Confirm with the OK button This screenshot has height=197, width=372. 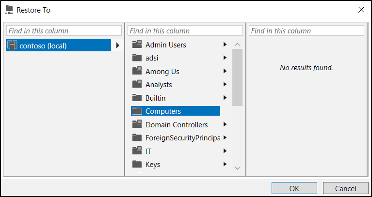[294, 188]
